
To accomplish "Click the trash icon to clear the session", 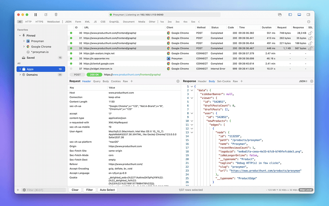I will [56, 15].
